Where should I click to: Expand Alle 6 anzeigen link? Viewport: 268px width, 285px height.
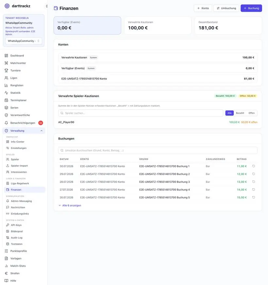tap(70, 206)
